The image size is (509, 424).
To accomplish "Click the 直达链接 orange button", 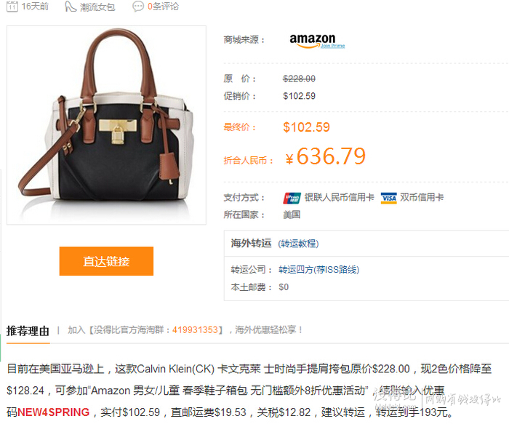I will 106,261.
